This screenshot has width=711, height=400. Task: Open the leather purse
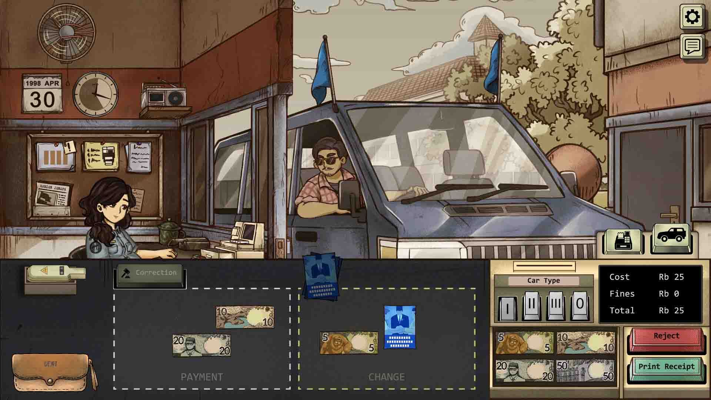click(x=51, y=372)
